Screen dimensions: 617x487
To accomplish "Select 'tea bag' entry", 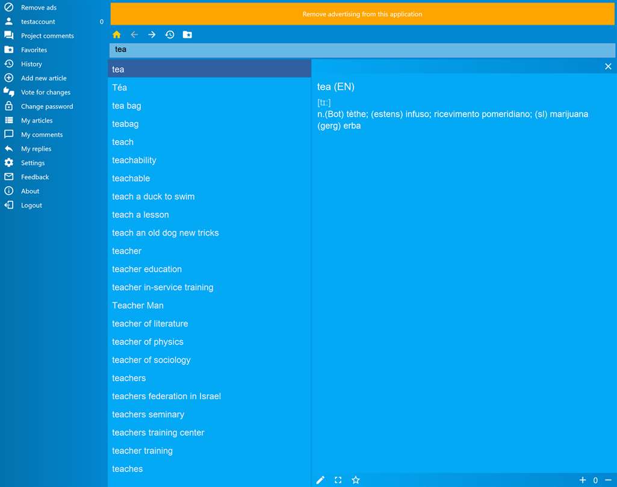I will coord(209,105).
